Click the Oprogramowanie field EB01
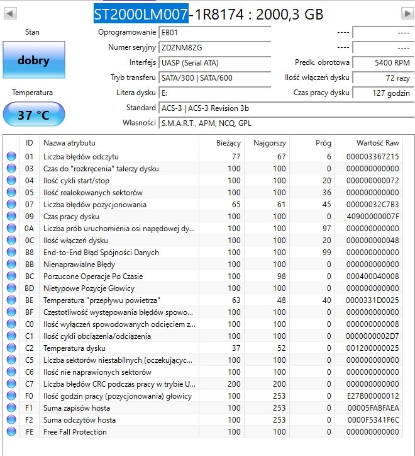The width and height of the screenshot is (415, 456). click(214, 32)
